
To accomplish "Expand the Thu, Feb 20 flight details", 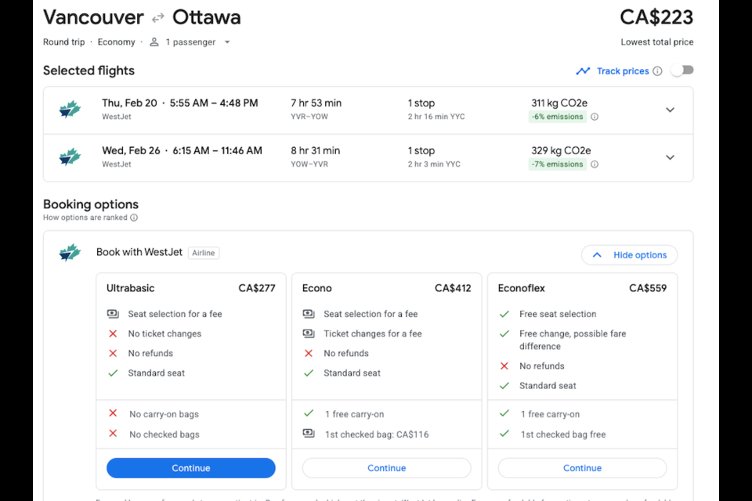I will [x=670, y=110].
